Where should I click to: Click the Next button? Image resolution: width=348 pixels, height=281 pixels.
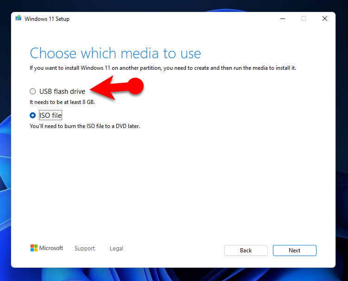295,250
